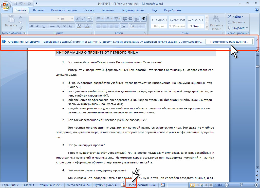Pick the Format Painter brush
260x188 pixels.
point(20,28)
